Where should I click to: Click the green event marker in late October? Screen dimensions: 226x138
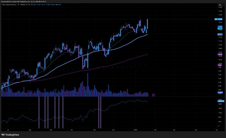click(88, 95)
